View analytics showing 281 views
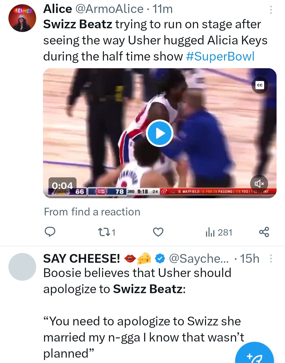285x363 pixels. point(219,232)
